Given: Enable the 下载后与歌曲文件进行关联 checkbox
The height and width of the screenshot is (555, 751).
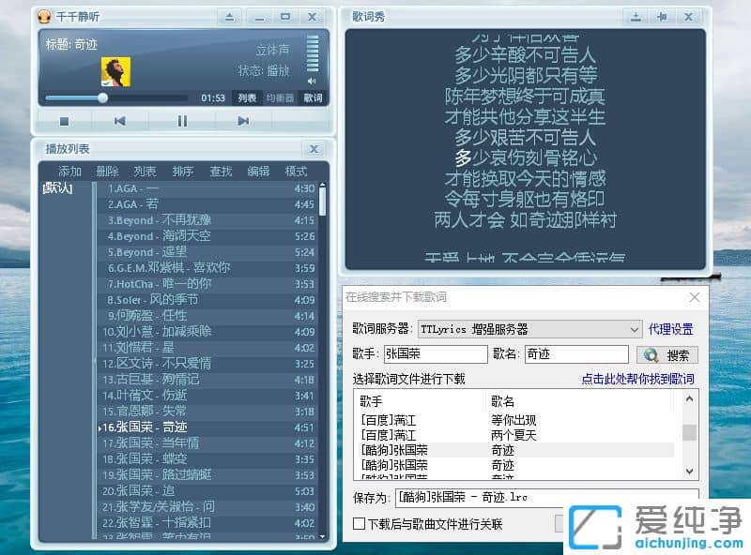Looking at the screenshot, I should pyautogui.click(x=359, y=524).
